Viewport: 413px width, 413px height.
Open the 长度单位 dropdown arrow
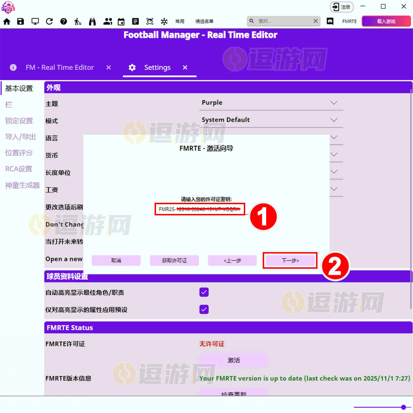(x=334, y=172)
